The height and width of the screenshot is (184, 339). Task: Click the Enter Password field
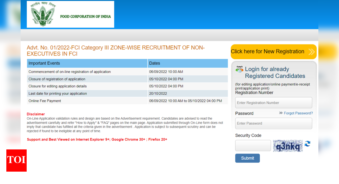tap(273, 123)
